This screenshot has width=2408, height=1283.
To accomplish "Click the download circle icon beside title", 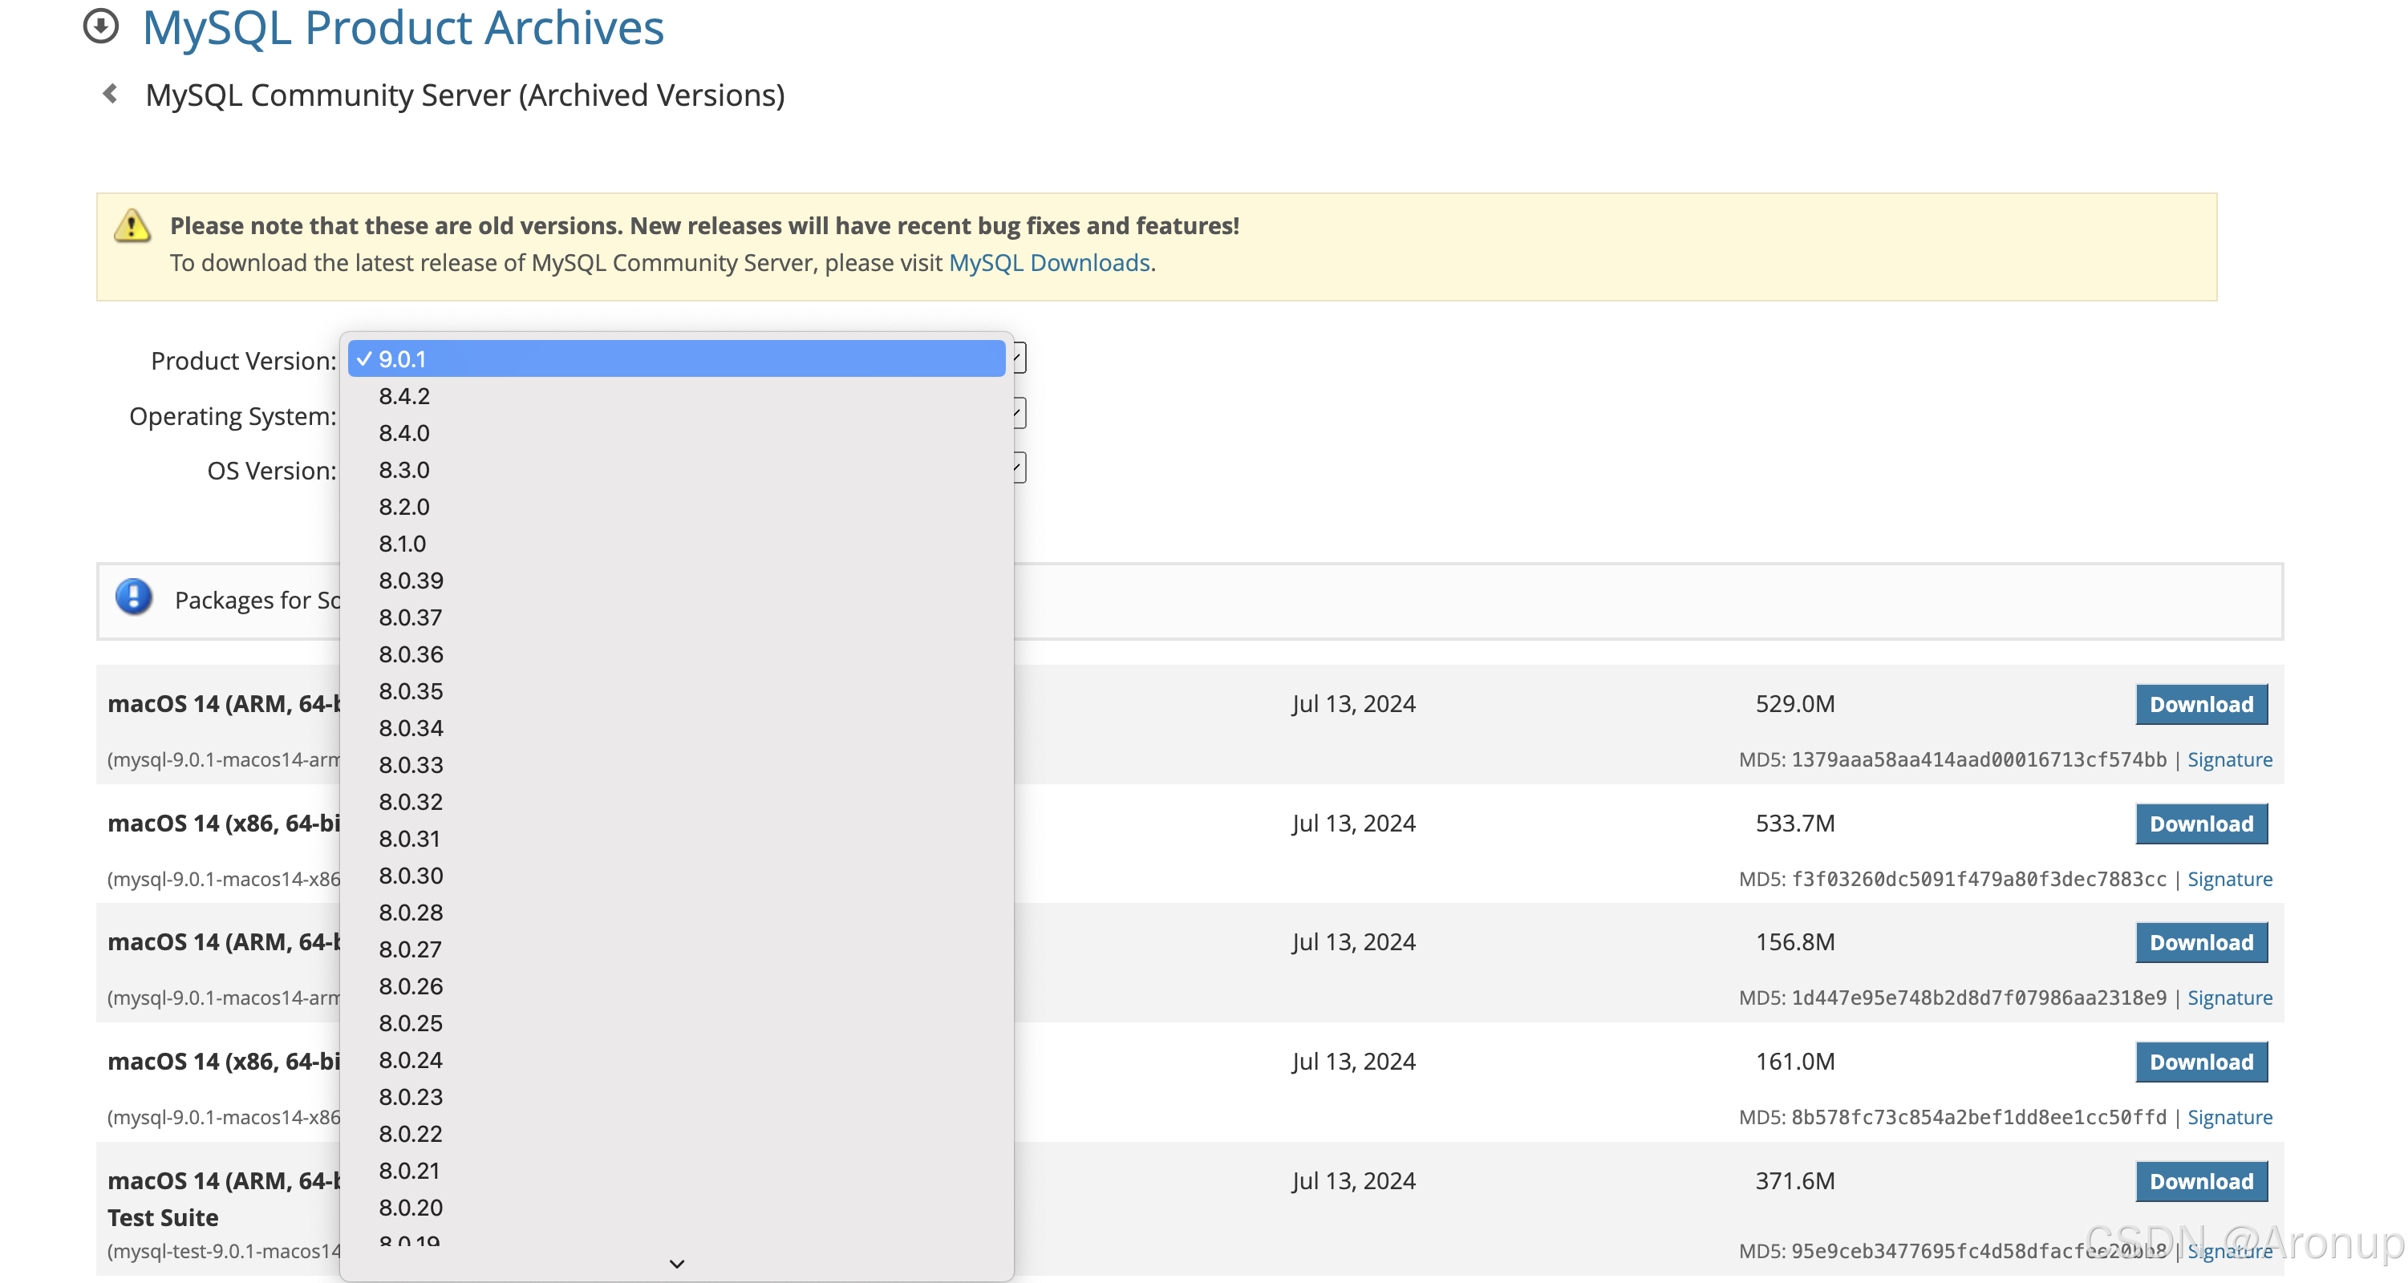I will 101,26.
